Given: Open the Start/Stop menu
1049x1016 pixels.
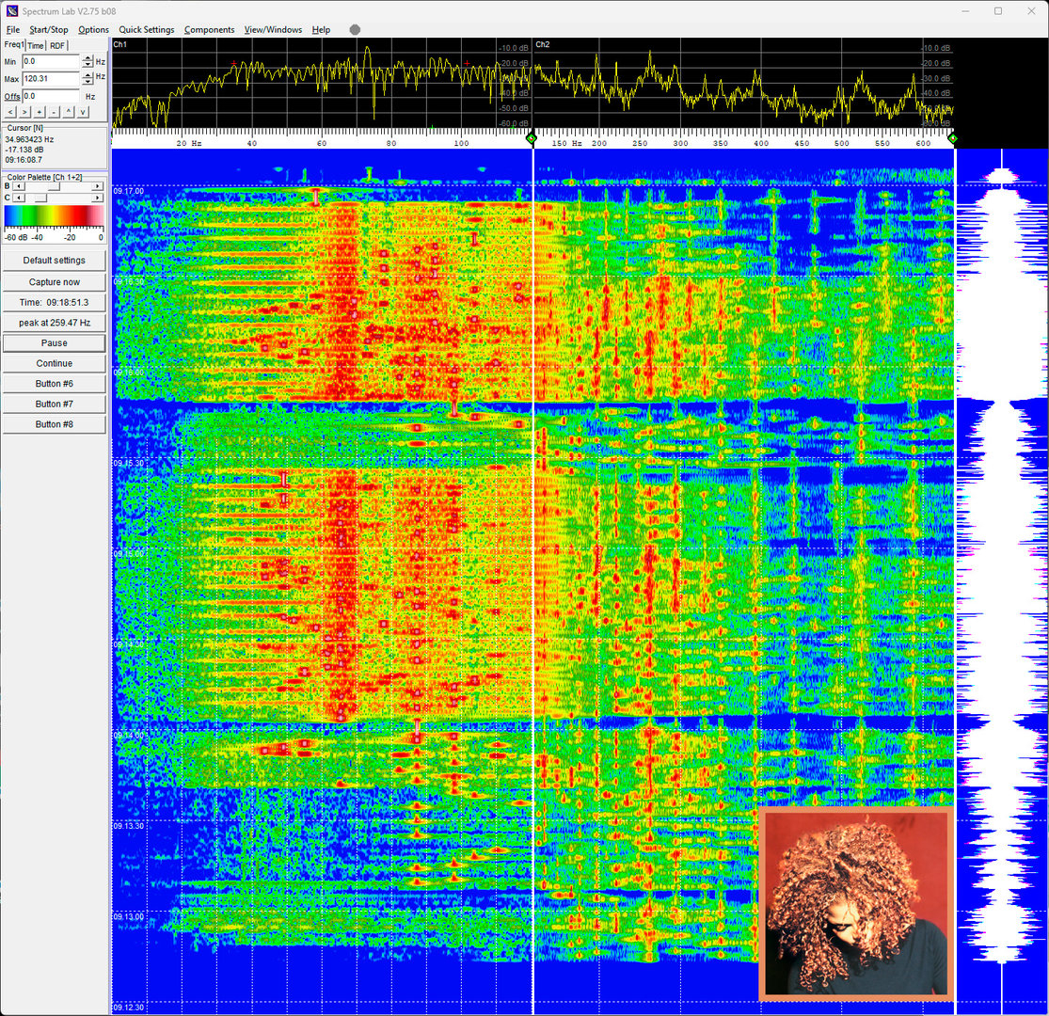Looking at the screenshot, I should point(49,30).
